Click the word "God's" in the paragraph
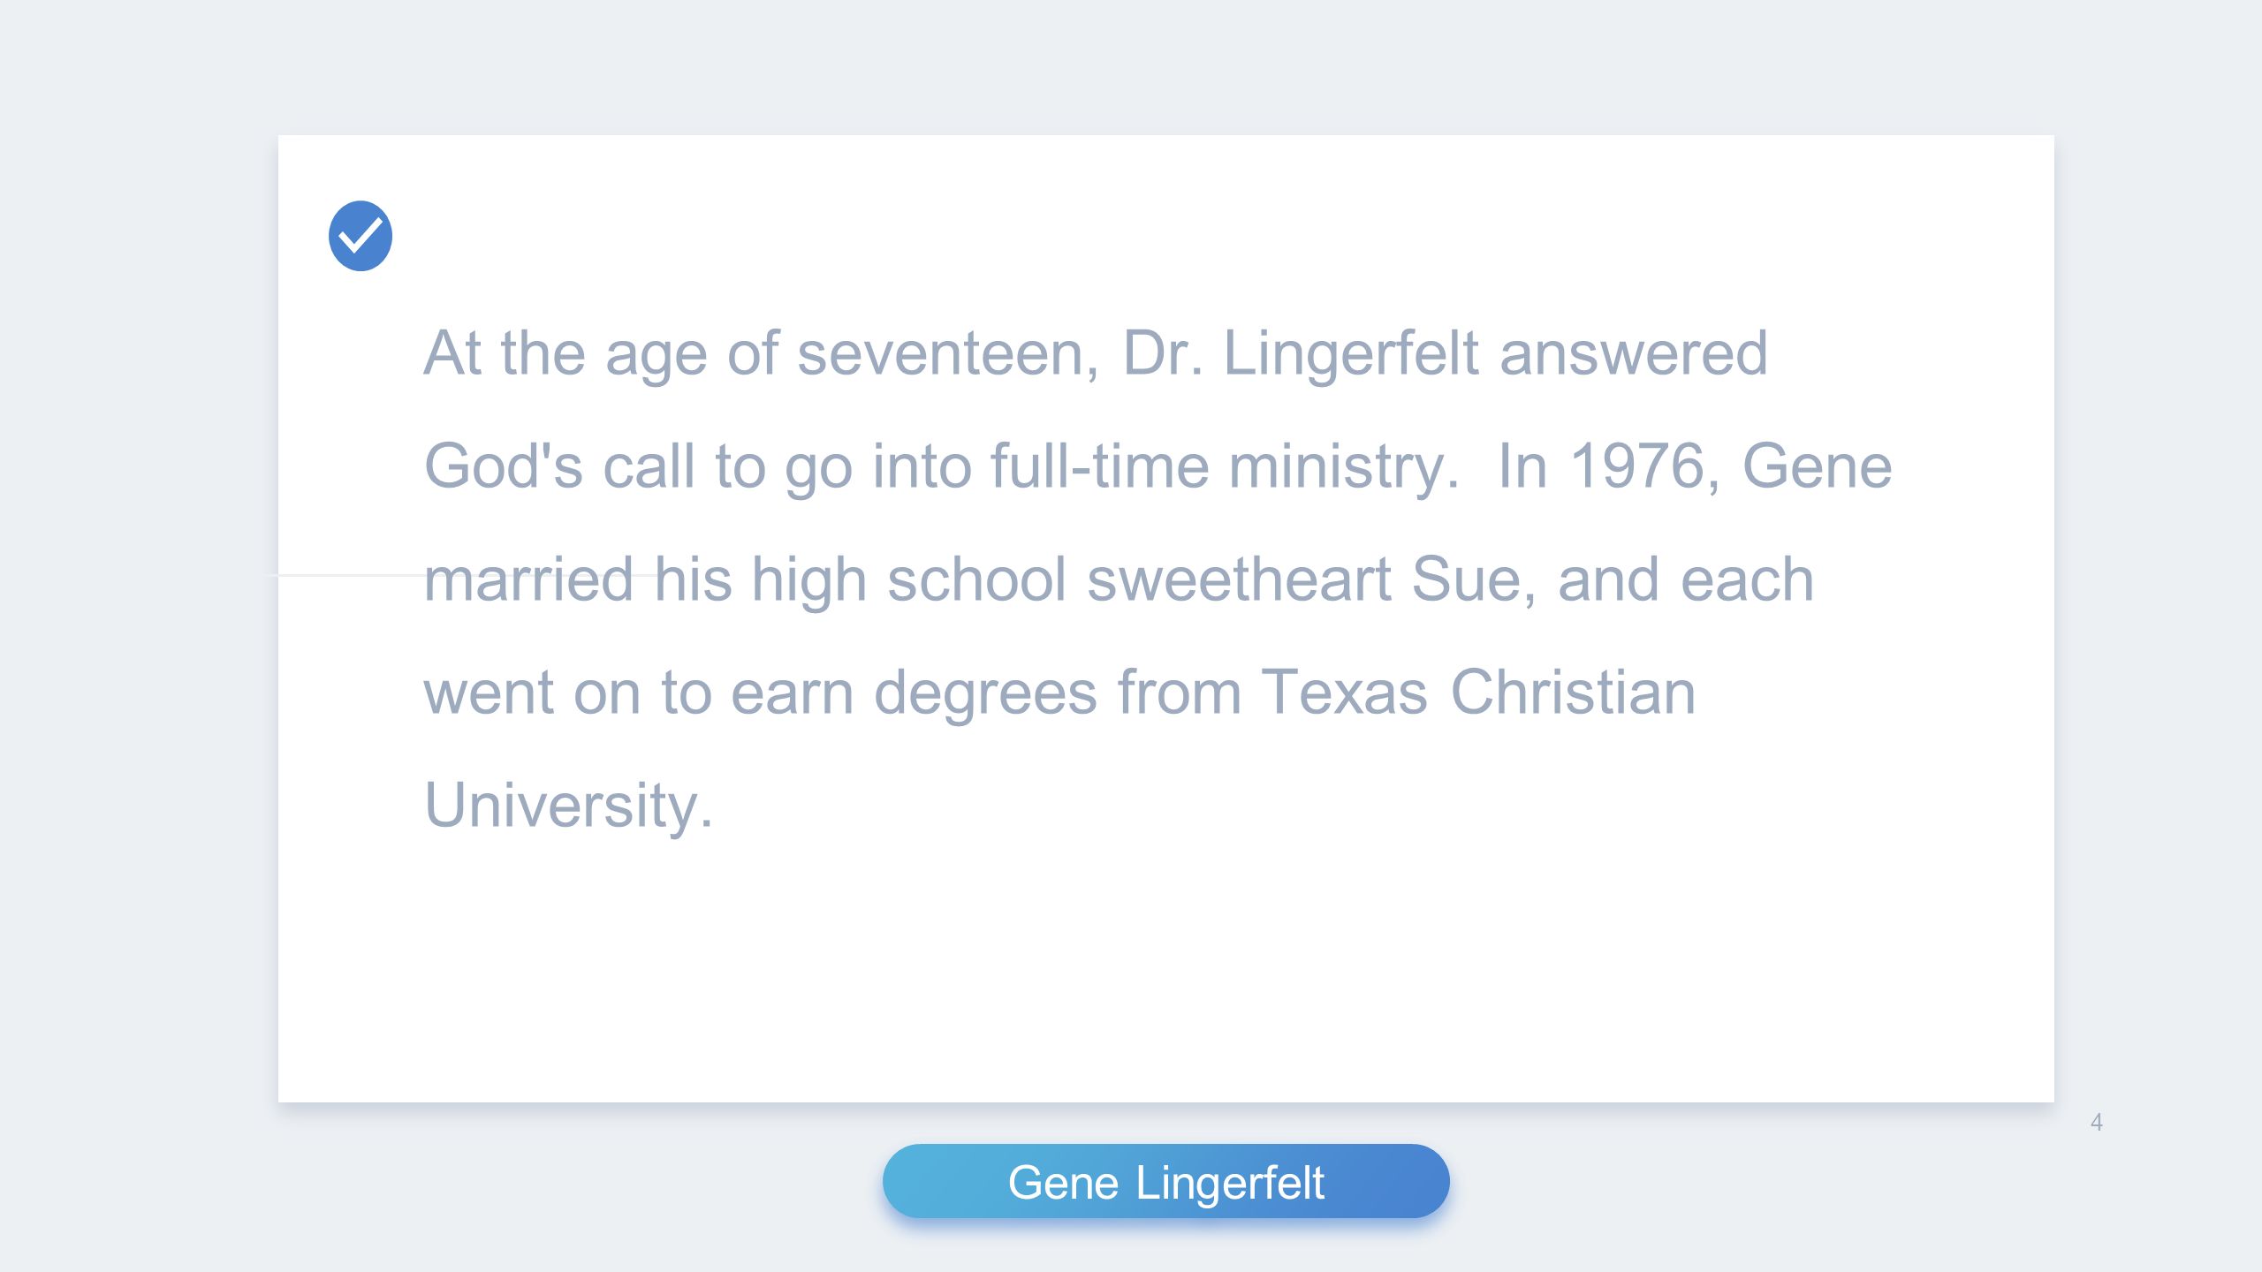Screen dimensions: 2262x1272 (504, 466)
